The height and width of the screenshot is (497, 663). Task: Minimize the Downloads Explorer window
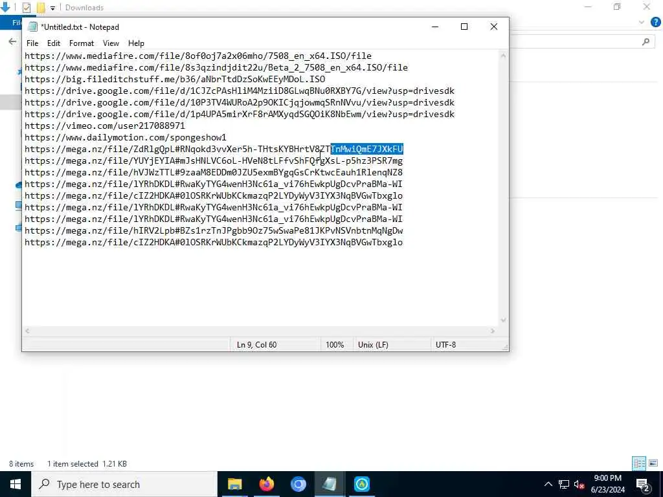tap(588, 6)
